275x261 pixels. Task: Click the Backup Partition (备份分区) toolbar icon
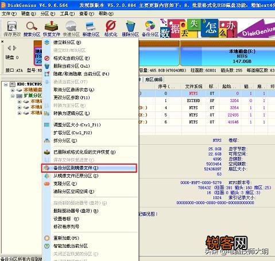150,29
